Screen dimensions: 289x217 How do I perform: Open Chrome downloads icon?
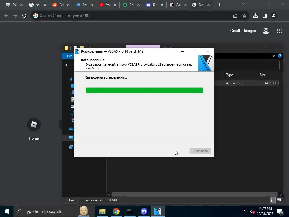click(x=256, y=16)
